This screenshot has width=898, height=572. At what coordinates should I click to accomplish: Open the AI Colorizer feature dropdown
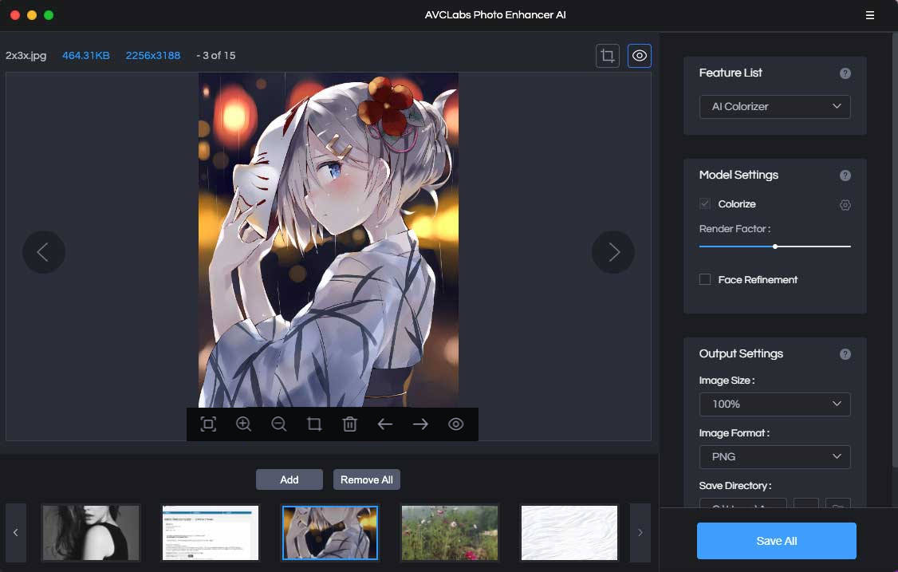pos(775,107)
